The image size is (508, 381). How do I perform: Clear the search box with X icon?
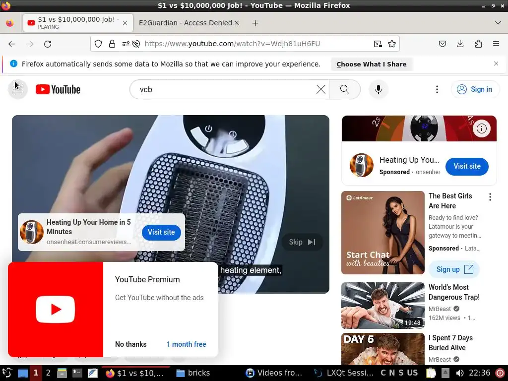point(321,89)
